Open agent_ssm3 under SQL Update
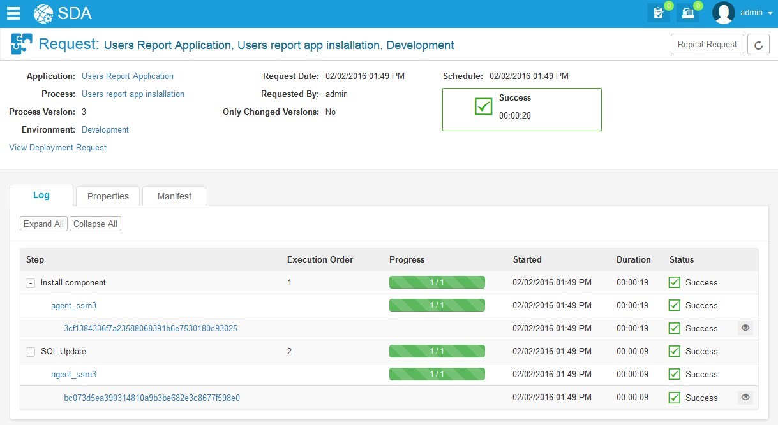This screenshot has height=425, width=778. pyautogui.click(x=73, y=374)
